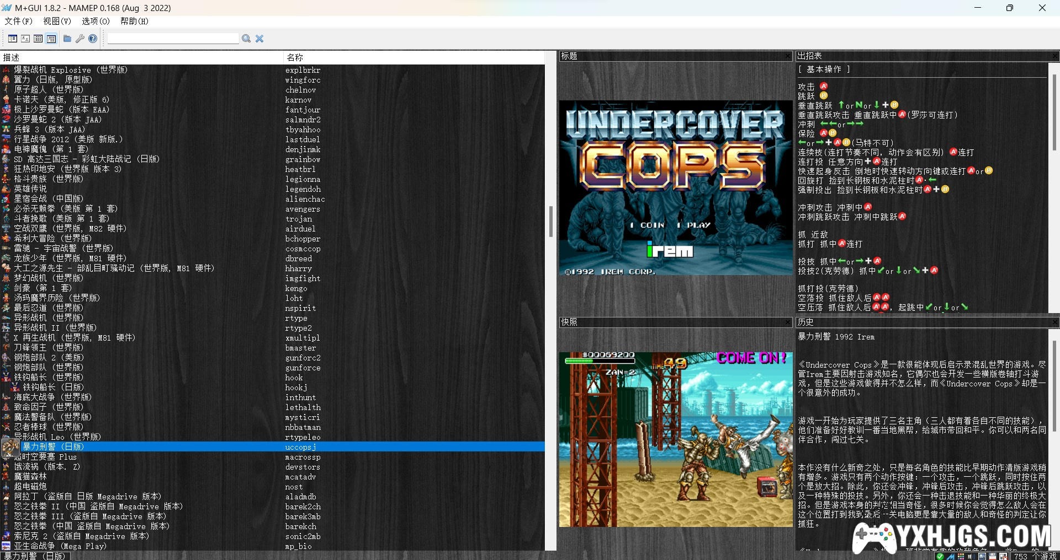This screenshot has width=1060, height=560.
Task: Click the game icon beside 爆裂战机 Explosive
Action: 6,70
